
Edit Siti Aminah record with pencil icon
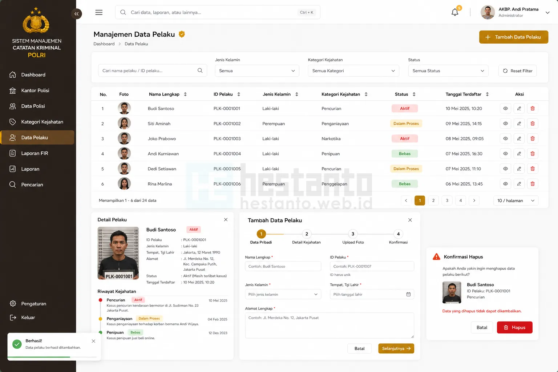point(519,124)
